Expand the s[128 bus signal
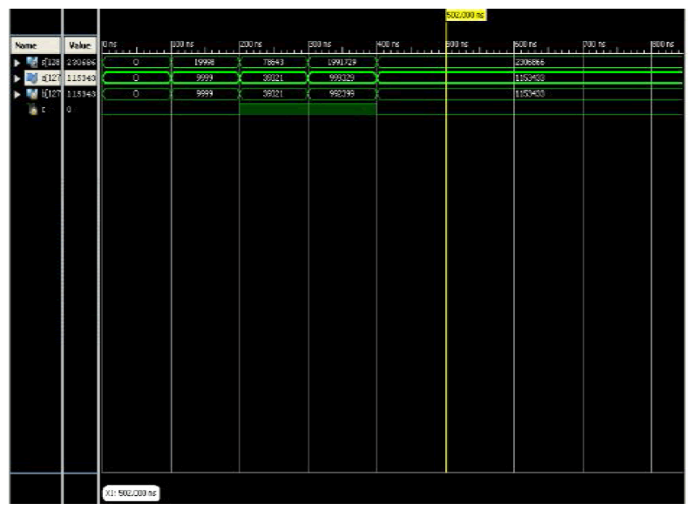This screenshot has height=524, width=691. tap(15, 63)
